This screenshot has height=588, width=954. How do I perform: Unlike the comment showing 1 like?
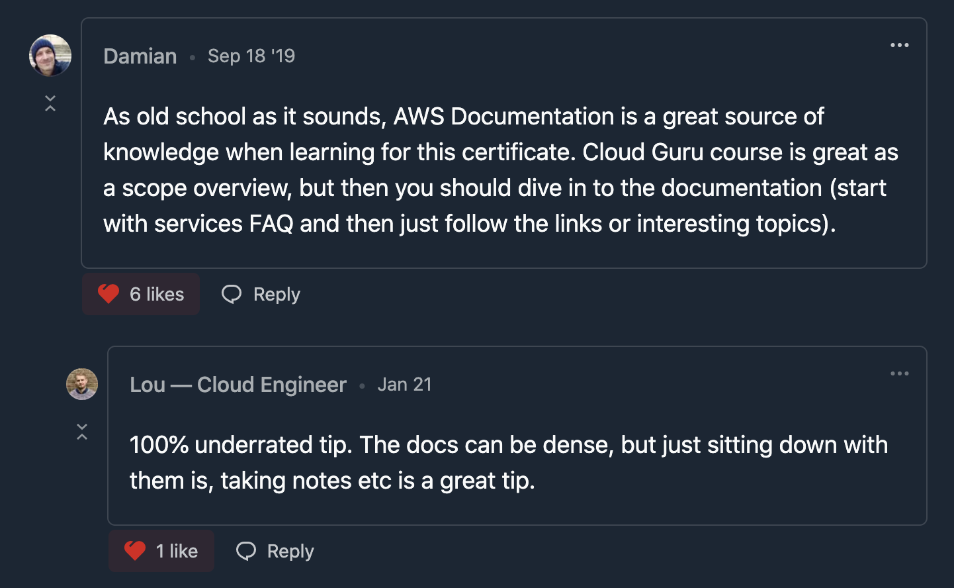(161, 550)
